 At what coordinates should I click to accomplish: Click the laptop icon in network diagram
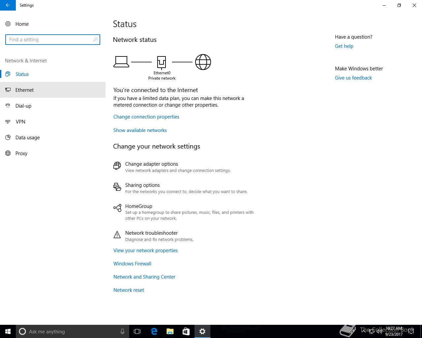tap(121, 62)
